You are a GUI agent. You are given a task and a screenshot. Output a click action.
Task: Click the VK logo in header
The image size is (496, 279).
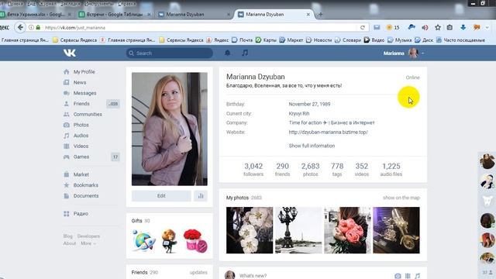coord(70,53)
